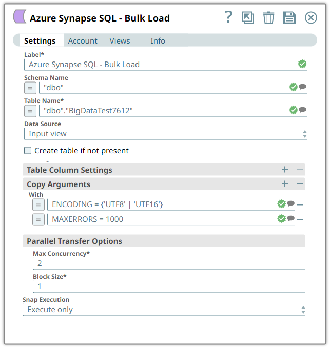The width and height of the screenshot is (330, 349).
Task: Click the Label field validation checkmark
Action: pyautogui.click(x=302, y=64)
